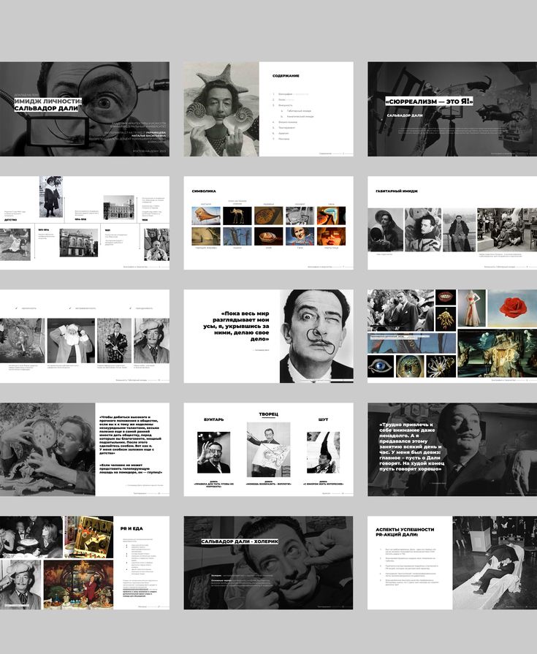537x654 pixels.
Task: Select the Santa Claus costume photo
Action: [x=71, y=341]
